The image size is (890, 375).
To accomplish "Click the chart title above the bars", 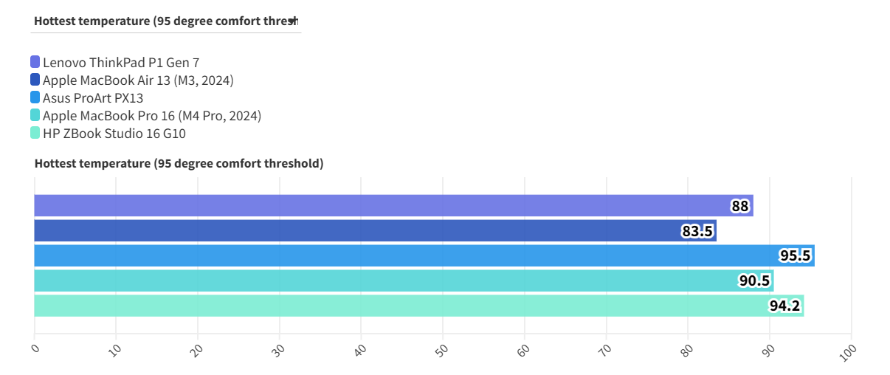I will pyautogui.click(x=179, y=163).
